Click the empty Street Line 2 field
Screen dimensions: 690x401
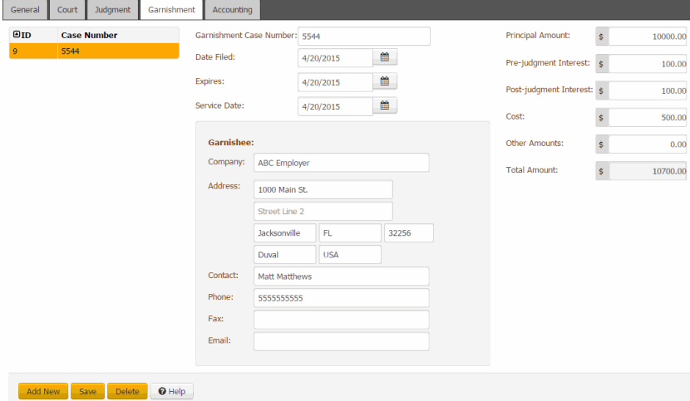323,212
